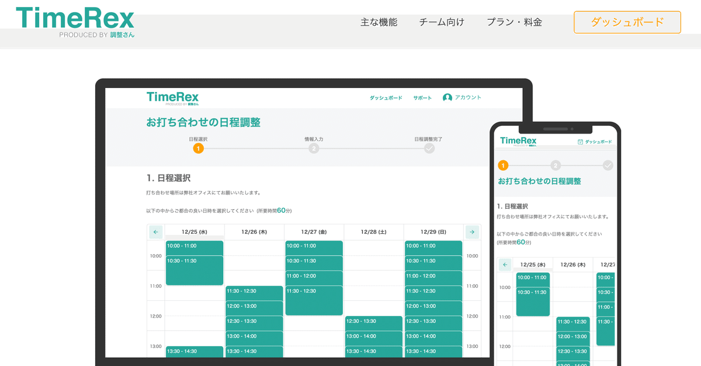Pick 10:30 - 11:30 slot on 12/25 on phone
Viewport: 701px width, 366px height.
point(532,301)
